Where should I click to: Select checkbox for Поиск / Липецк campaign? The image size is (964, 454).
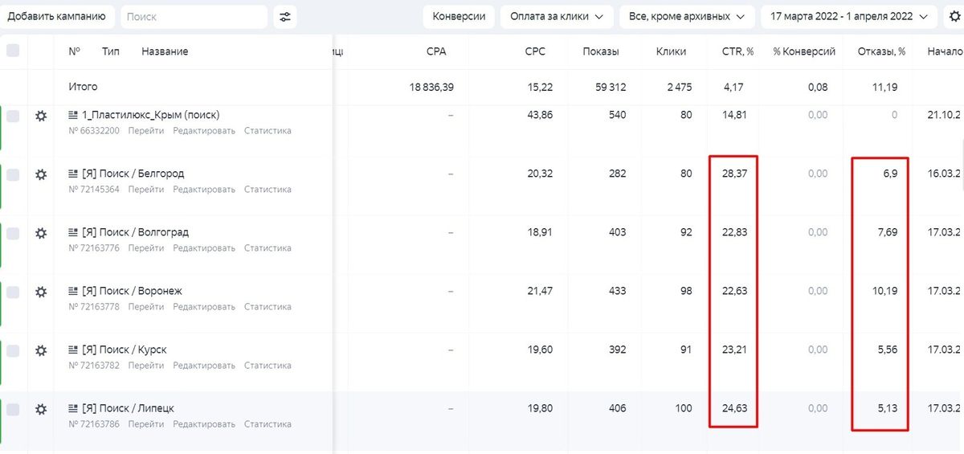point(13,409)
